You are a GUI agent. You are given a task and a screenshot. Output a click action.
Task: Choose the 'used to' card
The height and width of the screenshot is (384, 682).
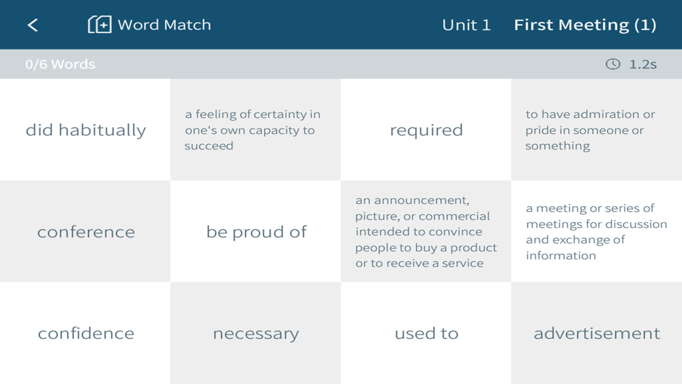click(426, 333)
